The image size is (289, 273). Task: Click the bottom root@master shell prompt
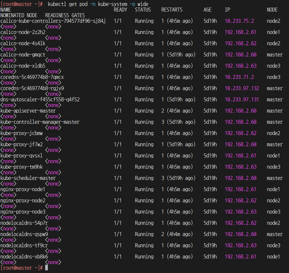22,268
